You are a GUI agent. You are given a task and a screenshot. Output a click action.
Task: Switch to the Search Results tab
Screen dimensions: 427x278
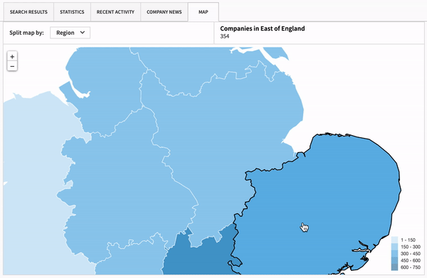(x=28, y=12)
